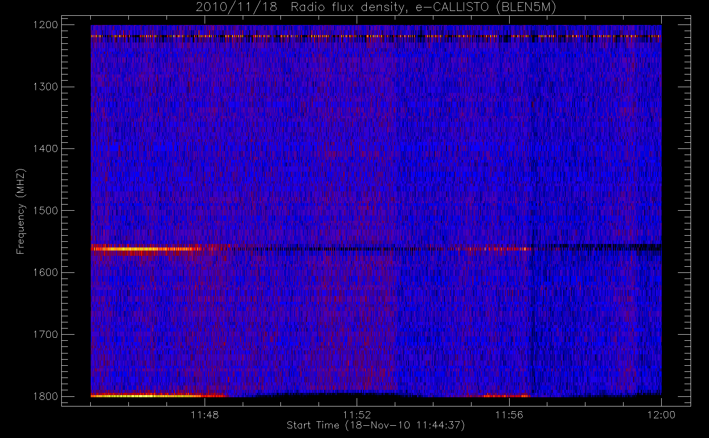Viewport: 709px width, 438px height.
Task: Click the 1400 frequency tick label
Action: [46, 148]
